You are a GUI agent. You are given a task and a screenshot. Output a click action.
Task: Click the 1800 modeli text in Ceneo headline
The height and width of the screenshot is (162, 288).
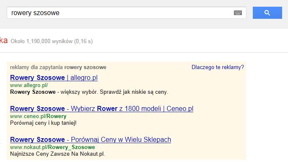coord(143,108)
